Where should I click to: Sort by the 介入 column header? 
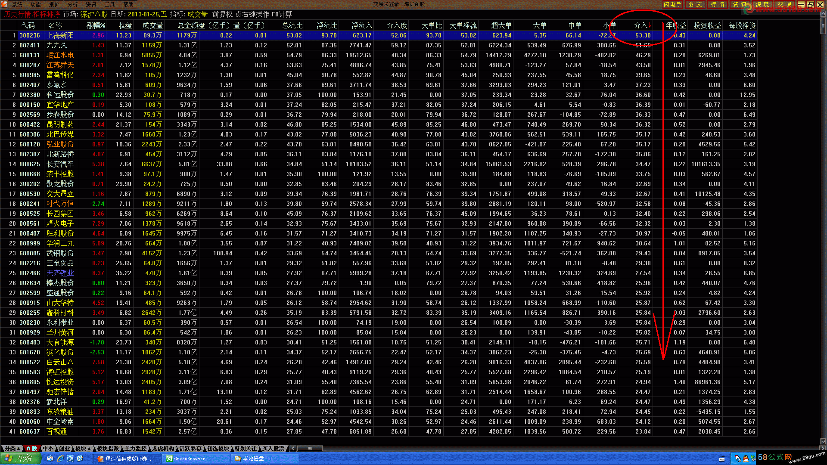pos(640,25)
